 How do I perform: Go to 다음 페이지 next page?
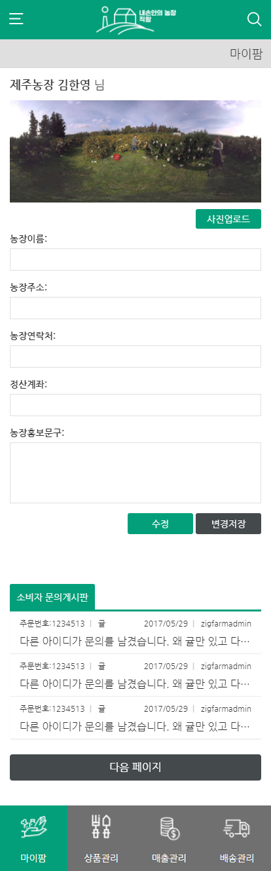click(x=135, y=767)
